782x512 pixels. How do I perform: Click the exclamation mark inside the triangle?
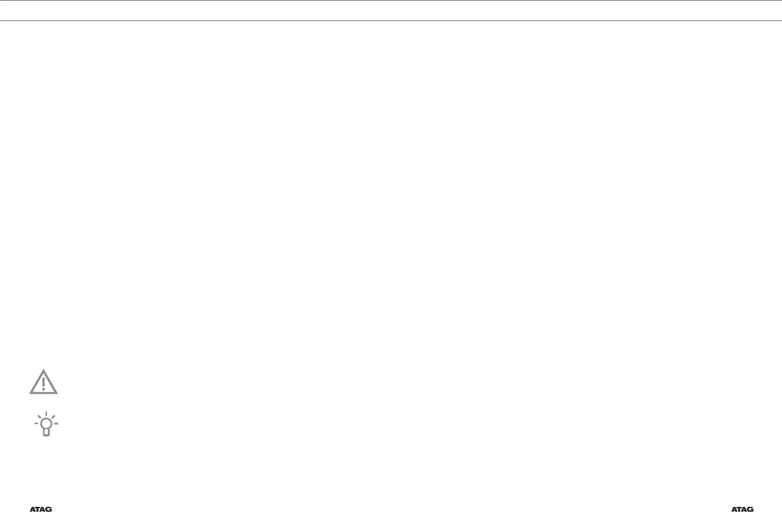tap(44, 384)
